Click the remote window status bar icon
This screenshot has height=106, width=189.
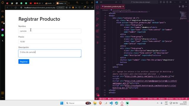[97, 99]
